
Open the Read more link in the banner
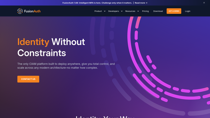[141, 3]
